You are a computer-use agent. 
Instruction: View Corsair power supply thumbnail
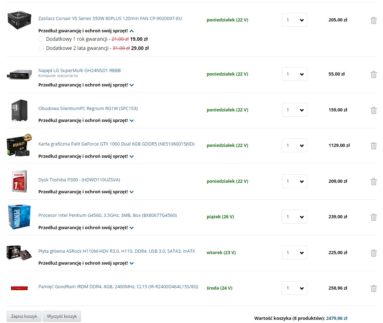pyautogui.click(x=19, y=20)
